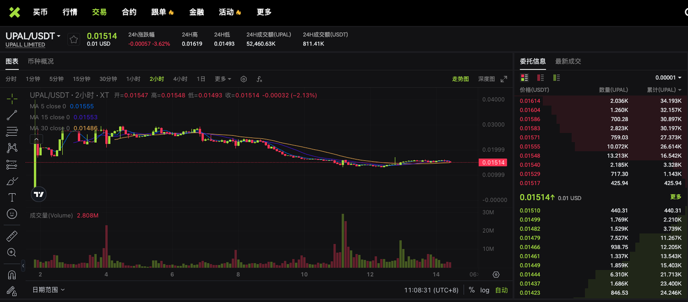Select 4小时 interval
Screen dimensions: 688x302
180,79
